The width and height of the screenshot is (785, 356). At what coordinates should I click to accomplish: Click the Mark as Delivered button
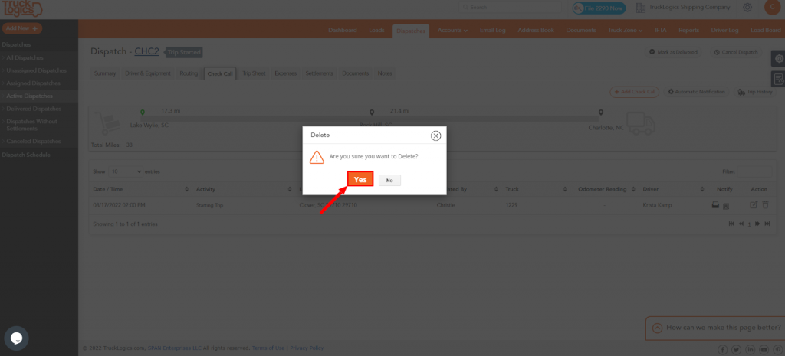[673, 52]
